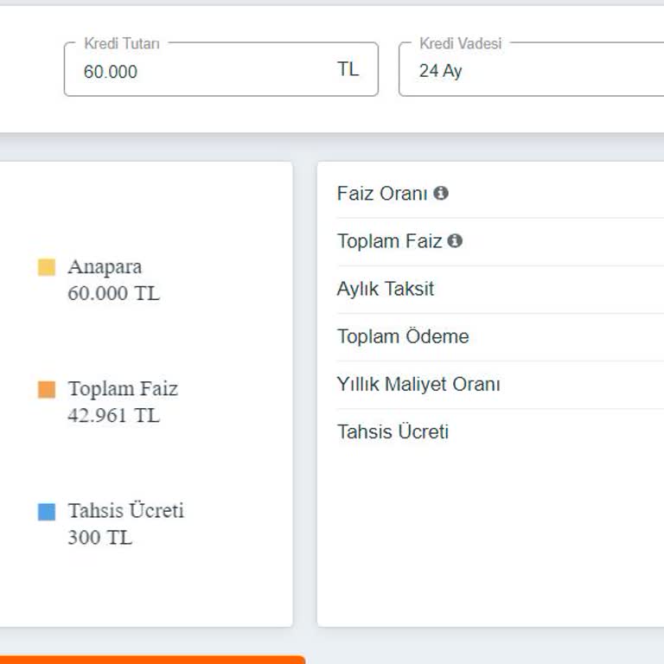The width and height of the screenshot is (664, 664).
Task: Click the Aylık Taksit row label
Action: pyautogui.click(x=386, y=289)
